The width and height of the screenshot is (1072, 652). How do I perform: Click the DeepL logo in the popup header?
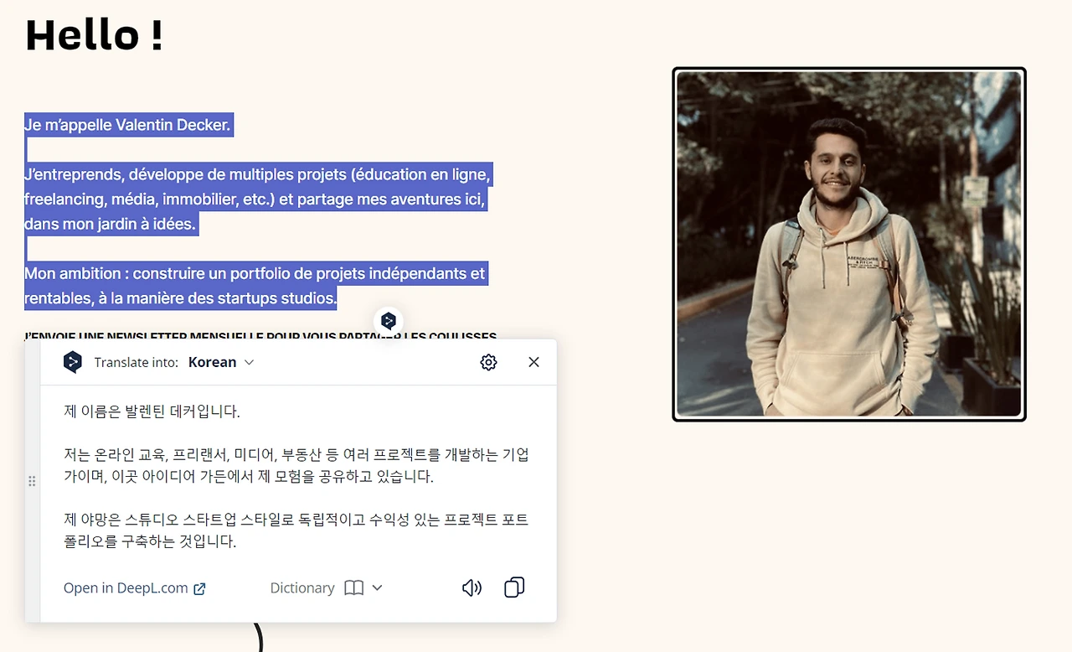73,362
